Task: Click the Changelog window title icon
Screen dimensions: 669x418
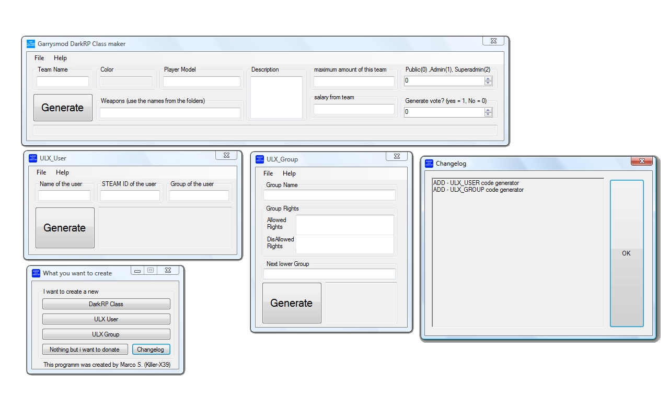Action: tap(429, 164)
